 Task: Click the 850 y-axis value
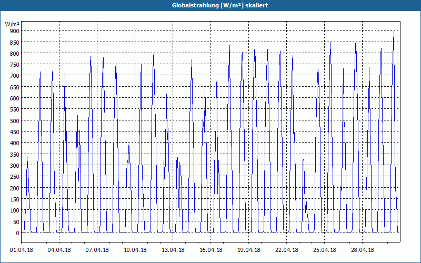pyautogui.click(x=15, y=43)
